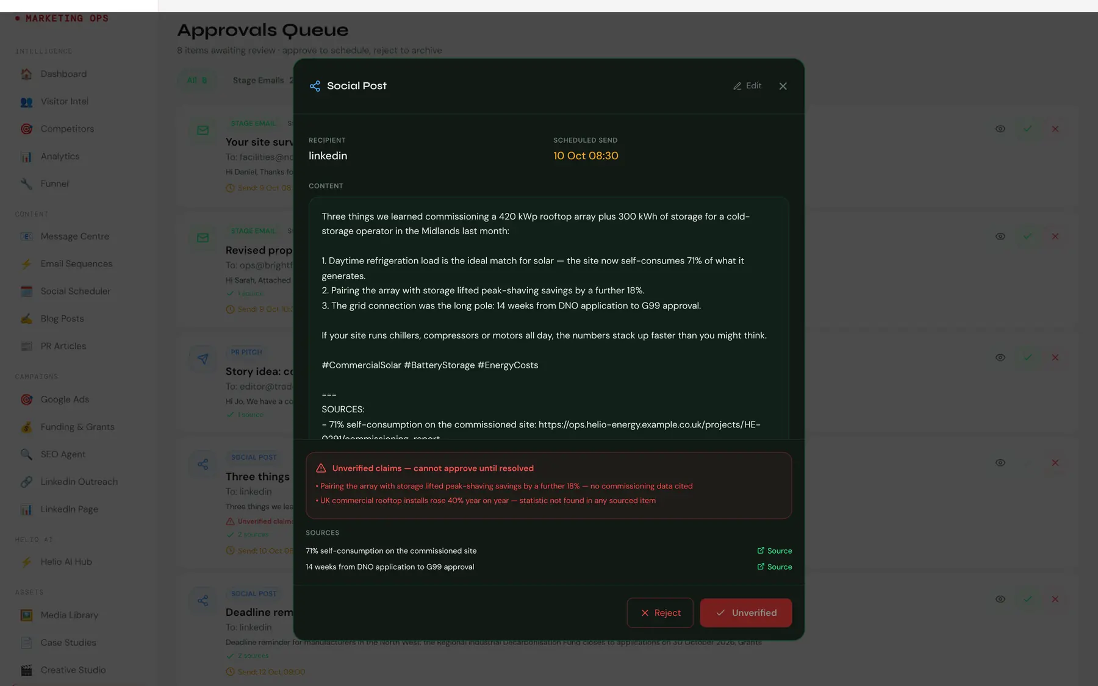Click 'Send: 12 Oct, 09:00' schedule text
The width and height of the screenshot is (1098, 686).
[266, 672]
